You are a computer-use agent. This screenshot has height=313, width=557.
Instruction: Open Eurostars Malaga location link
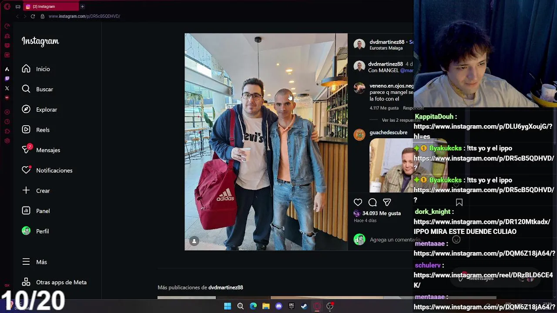(386, 48)
